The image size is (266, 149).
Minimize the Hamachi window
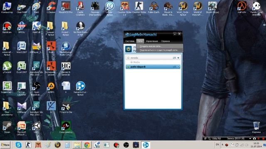(x=175, y=34)
